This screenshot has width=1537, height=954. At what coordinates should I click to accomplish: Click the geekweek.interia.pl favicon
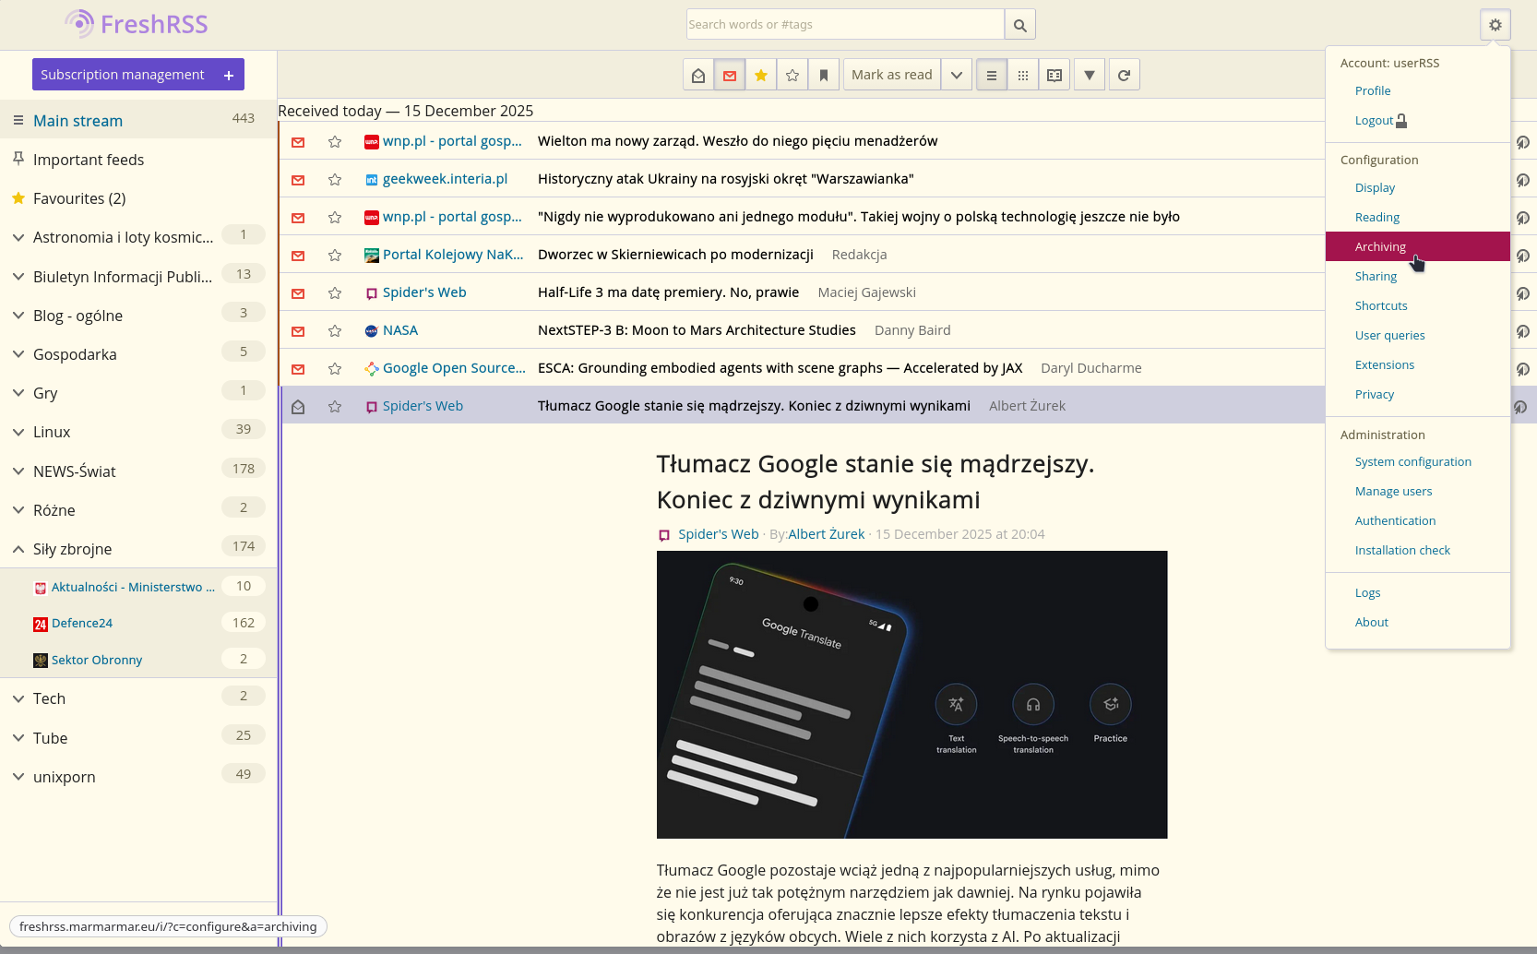click(372, 180)
